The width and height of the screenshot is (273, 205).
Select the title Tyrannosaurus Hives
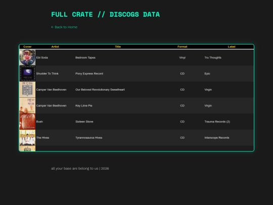[89, 138]
